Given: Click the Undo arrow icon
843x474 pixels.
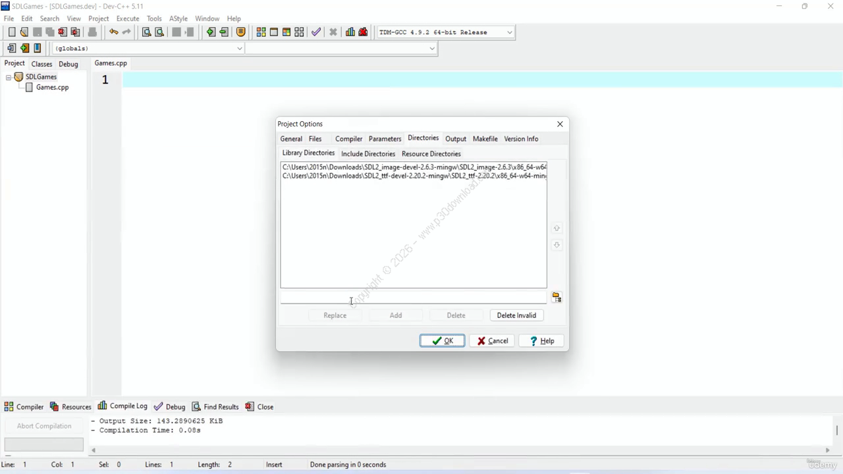Looking at the screenshot, I should coord(113,32).
